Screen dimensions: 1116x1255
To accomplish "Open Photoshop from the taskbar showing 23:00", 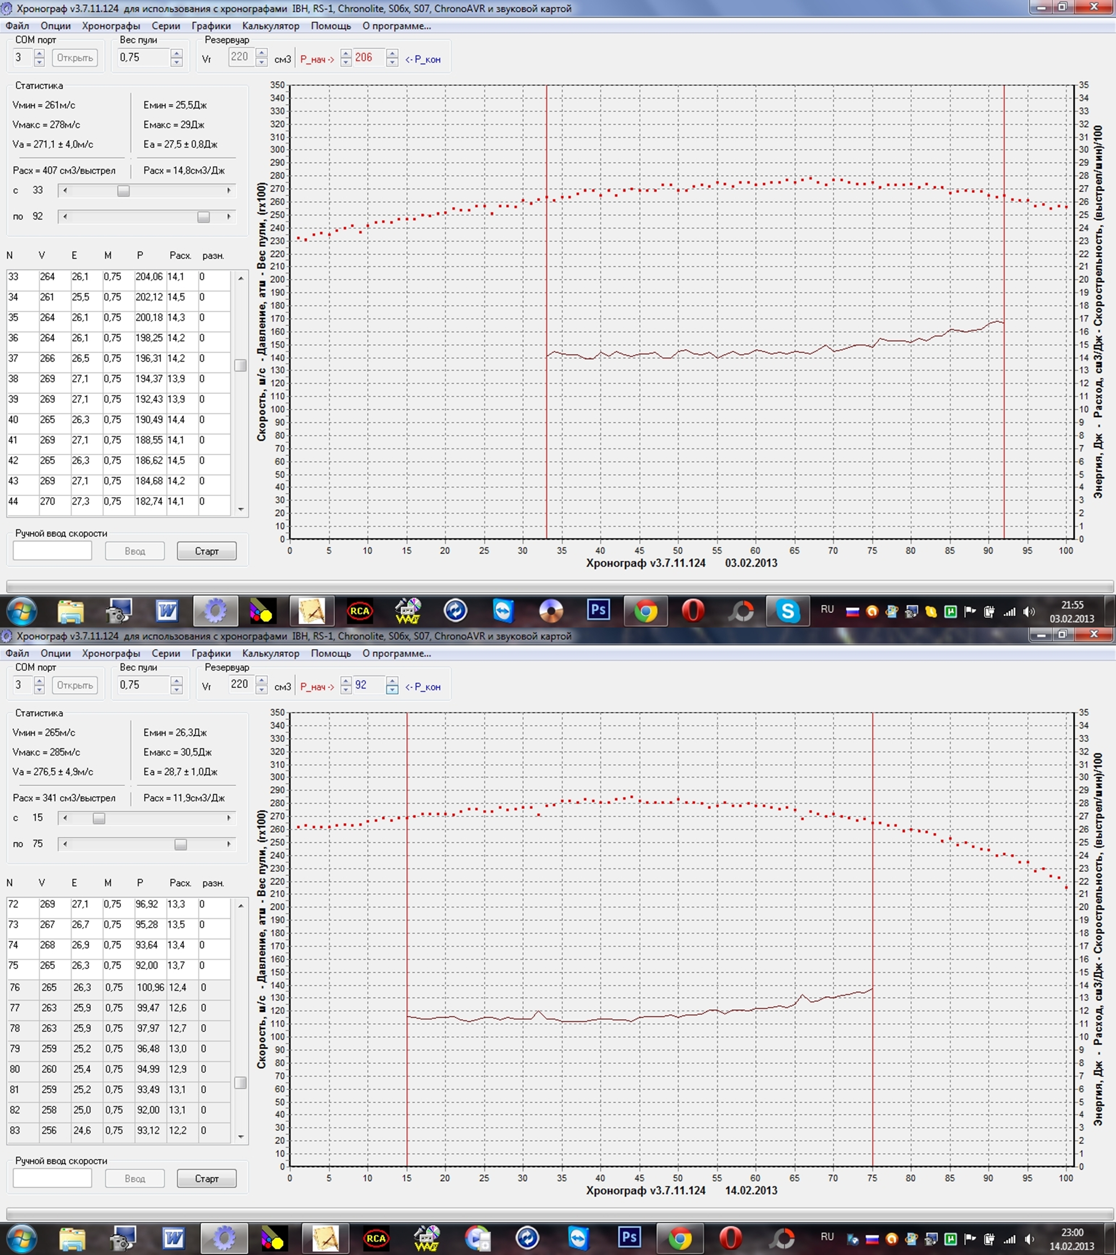I will 629,1238.
